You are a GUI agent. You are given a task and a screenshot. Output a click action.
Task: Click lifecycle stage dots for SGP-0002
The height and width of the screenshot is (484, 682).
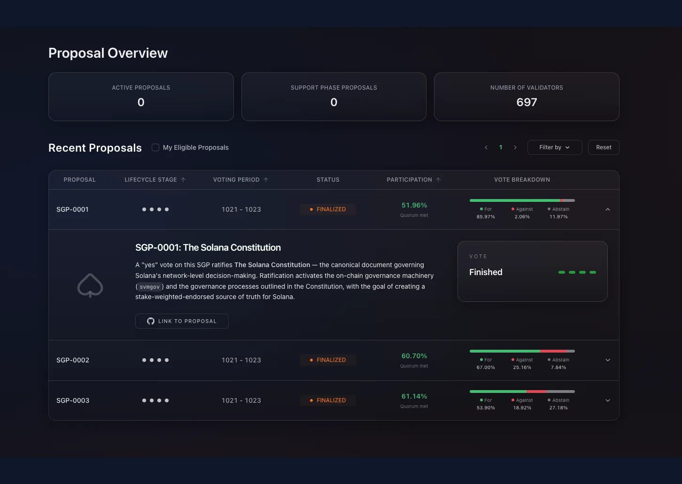tap(155, 360)
